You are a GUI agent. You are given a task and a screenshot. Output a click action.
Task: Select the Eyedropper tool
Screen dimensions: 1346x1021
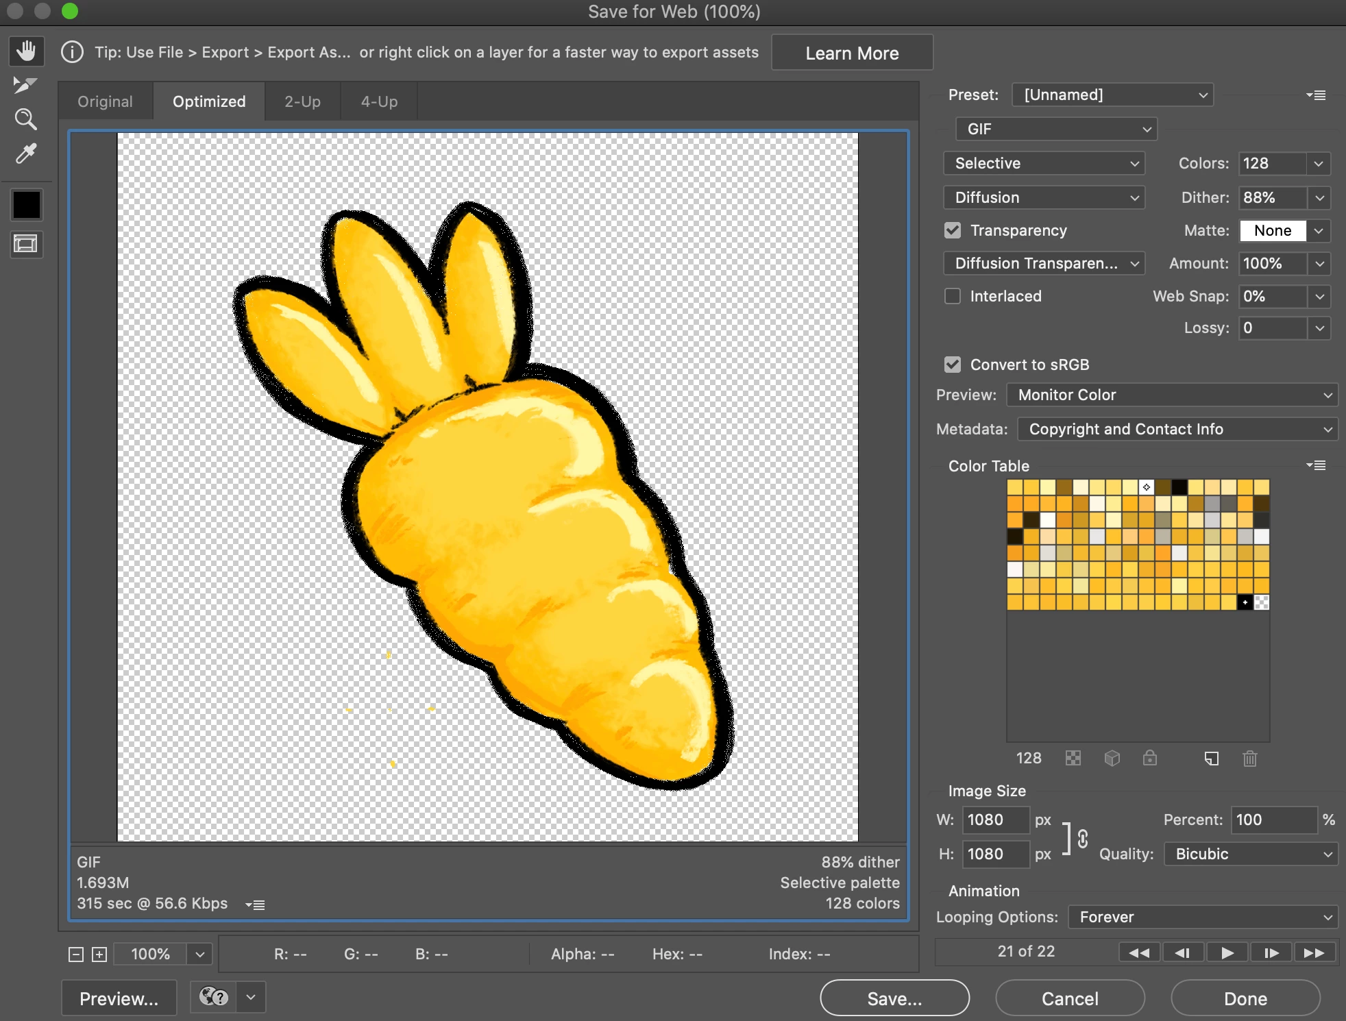[25, 153]
